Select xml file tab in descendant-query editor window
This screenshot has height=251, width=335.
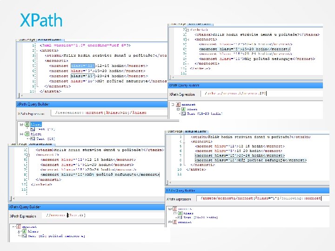(50, 40)
